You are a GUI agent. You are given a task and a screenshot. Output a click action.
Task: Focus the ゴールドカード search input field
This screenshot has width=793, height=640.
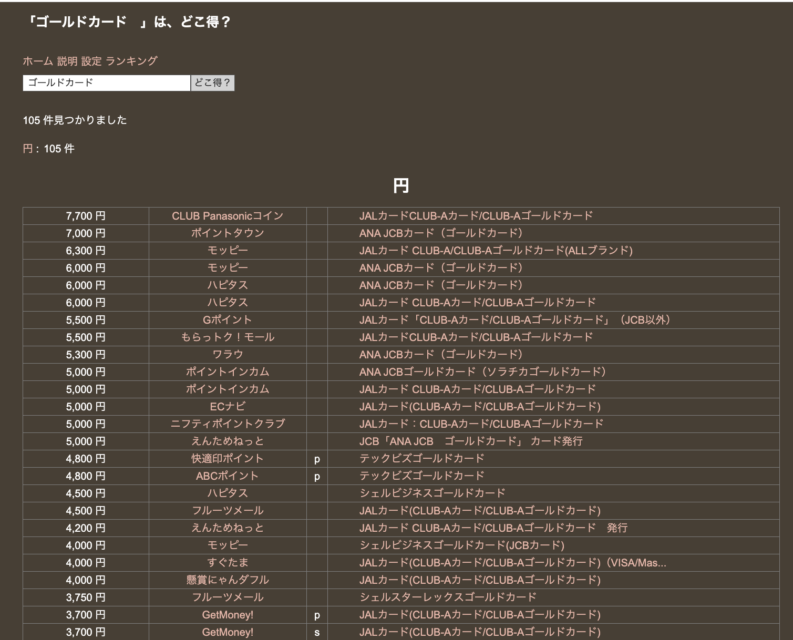pos(106,83)
